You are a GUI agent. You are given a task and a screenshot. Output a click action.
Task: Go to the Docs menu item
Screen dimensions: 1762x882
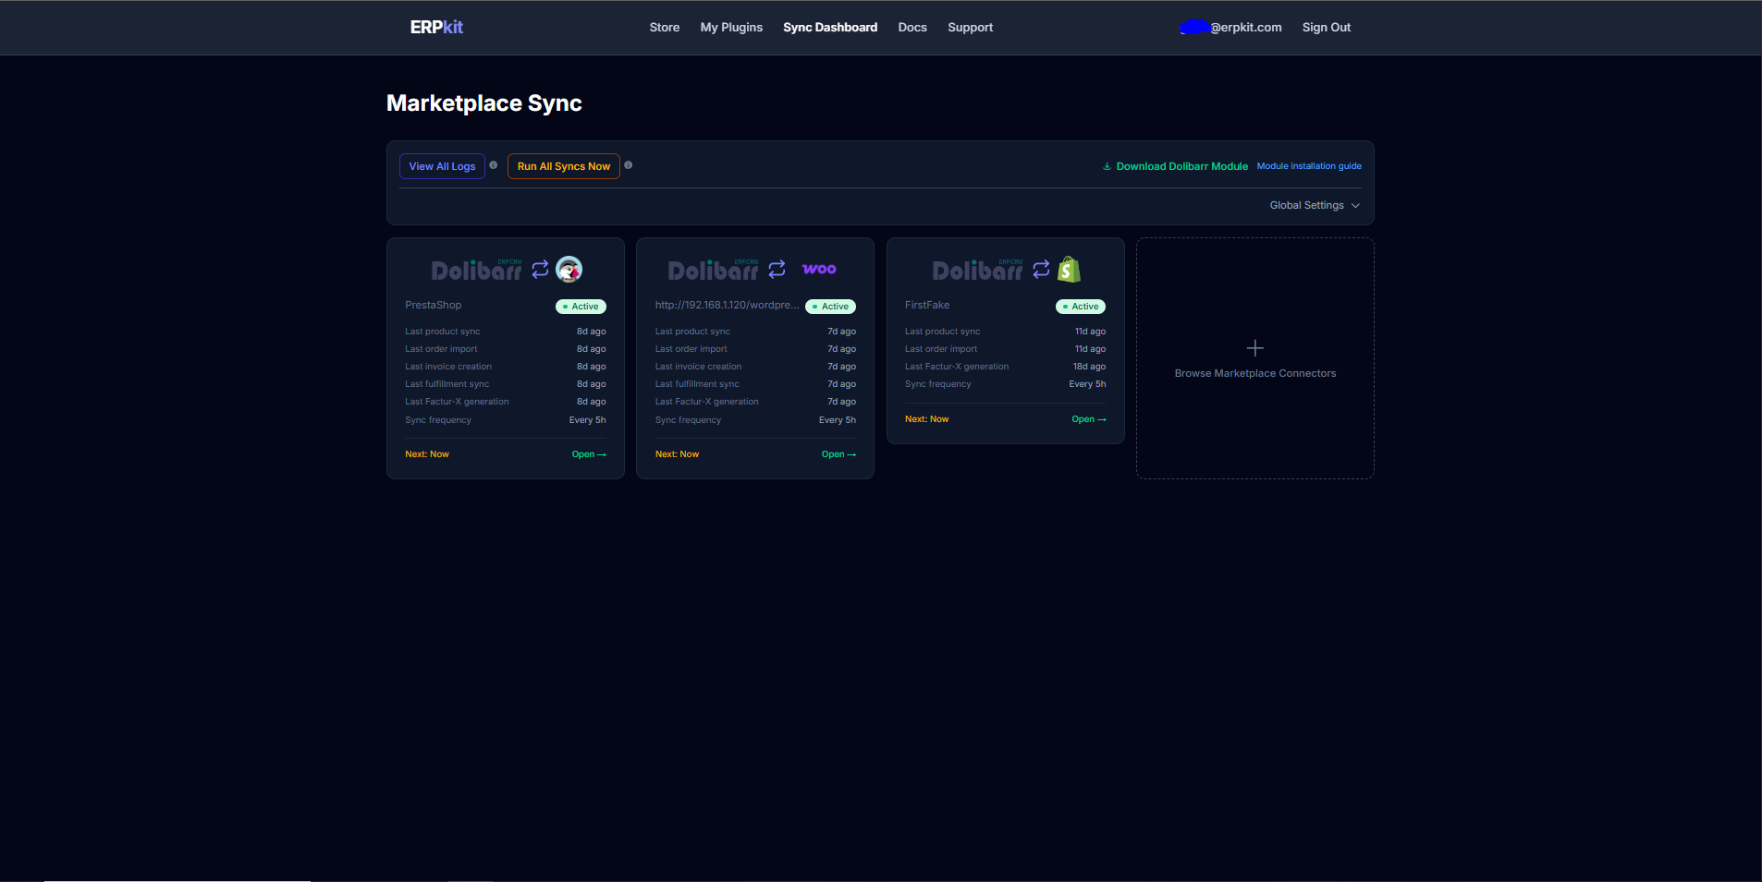coord(912,27)
